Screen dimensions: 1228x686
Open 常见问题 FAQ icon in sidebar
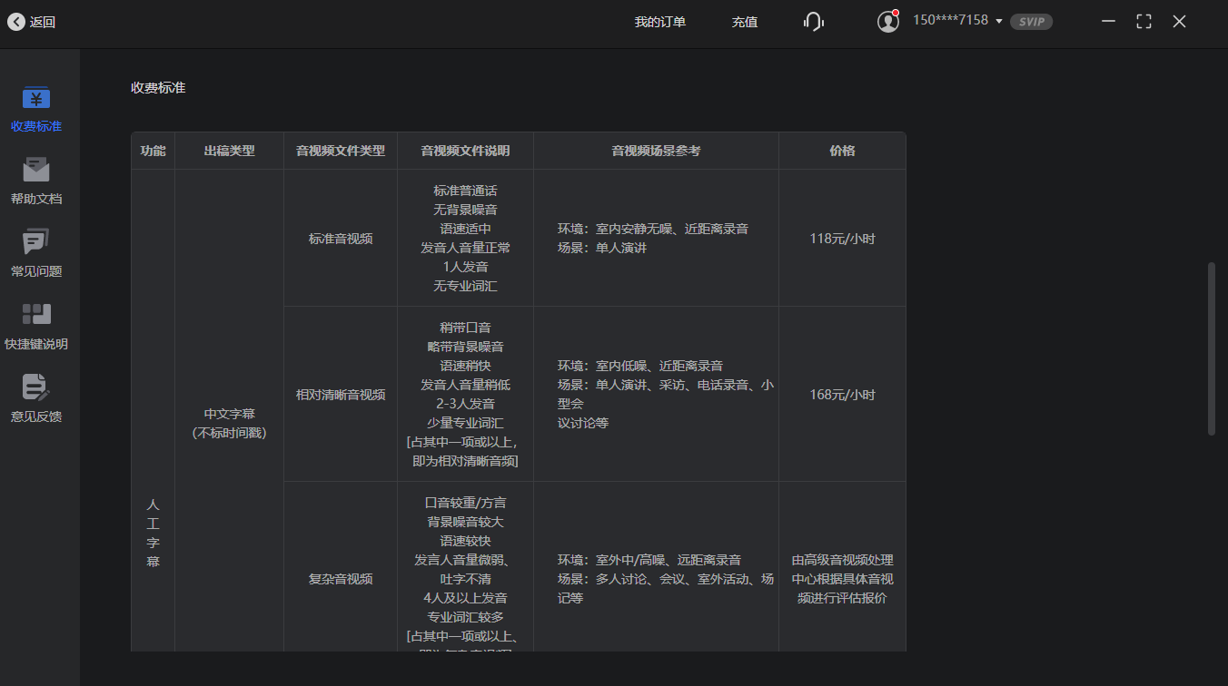[35, 243]
